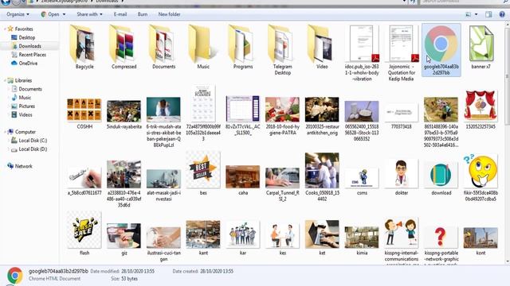Select the fikir thinking emoji image

point(481,172)
